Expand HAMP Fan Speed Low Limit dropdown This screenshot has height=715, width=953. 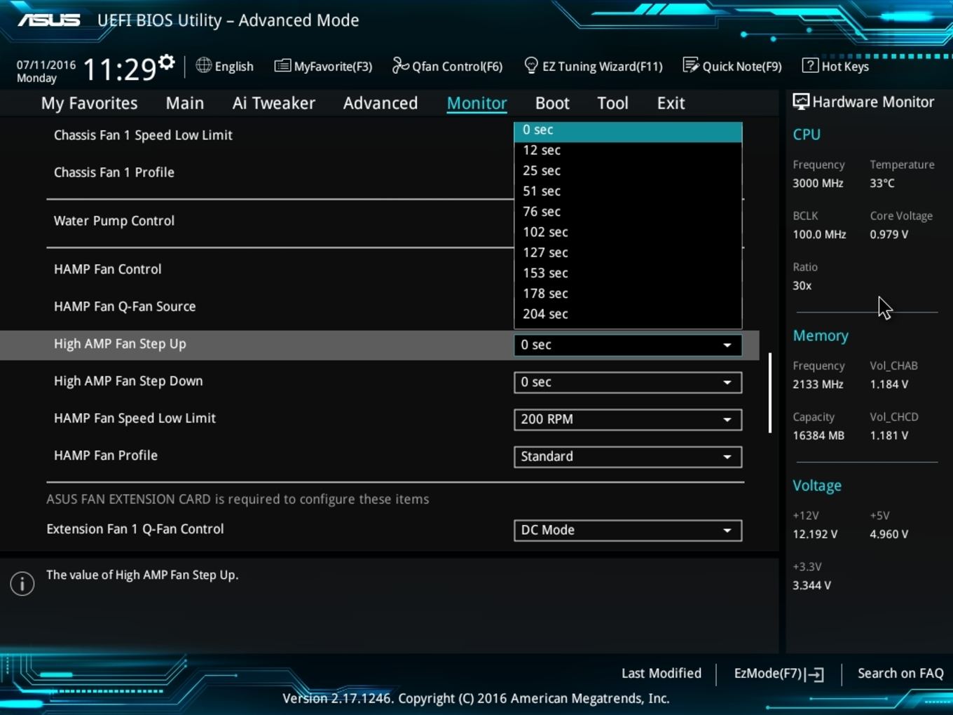click(x=628, y=419)
